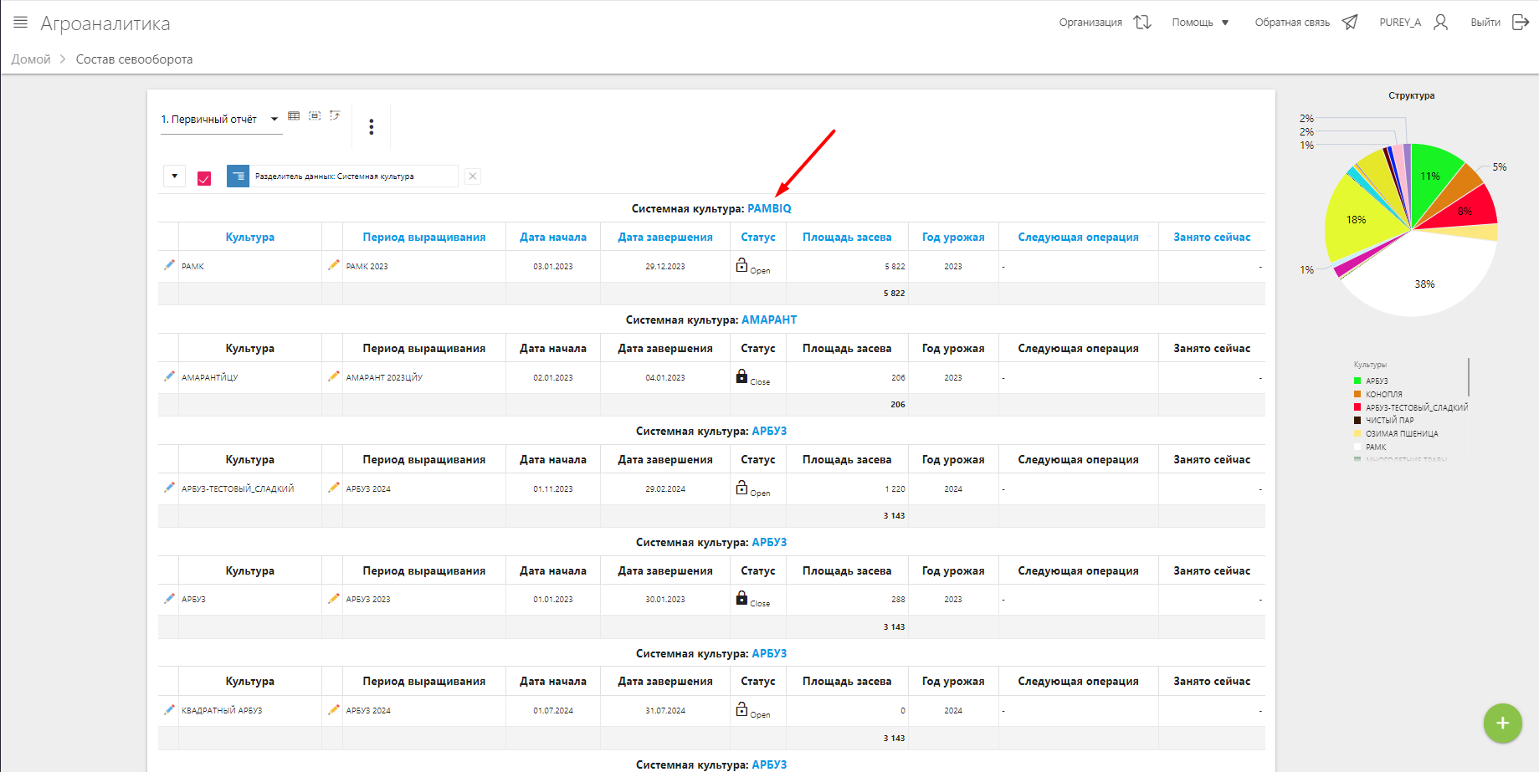Click the open lock status icon in РАМК row
This screenshot has height=772, width=1539.
point(741,265)
